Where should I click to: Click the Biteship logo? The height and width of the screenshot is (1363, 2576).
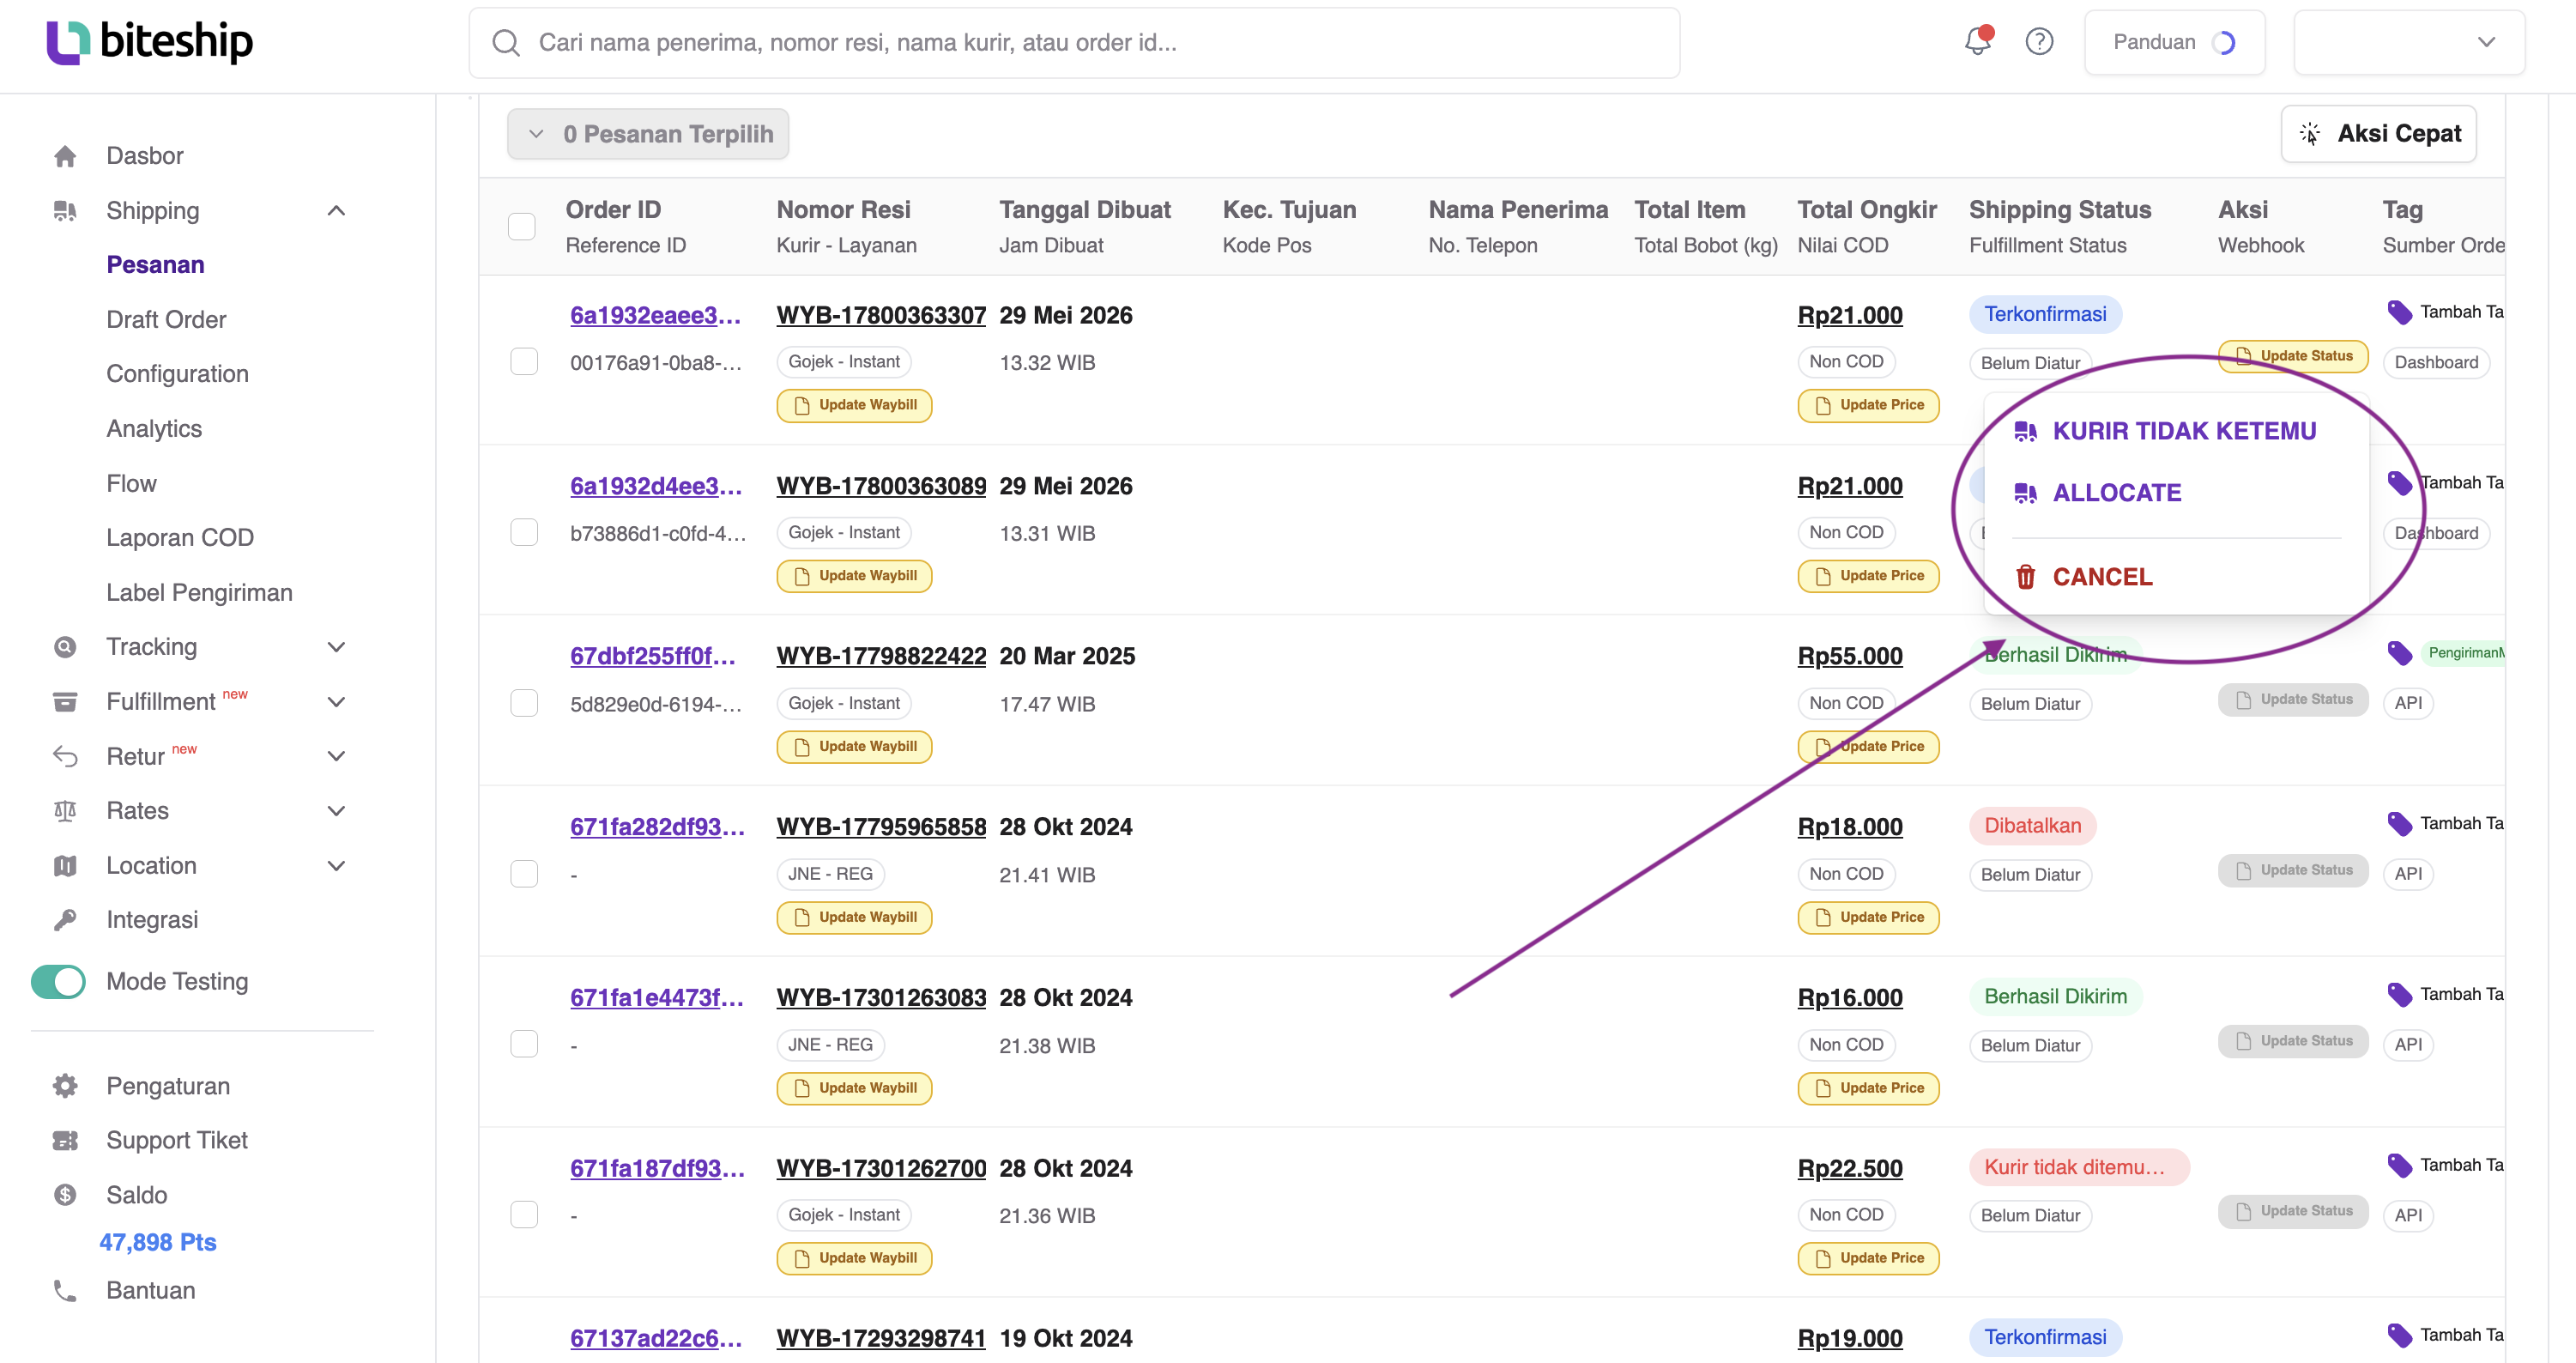pyautogui.click(x=150, y=42)
